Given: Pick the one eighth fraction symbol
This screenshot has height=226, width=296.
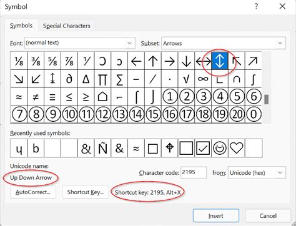Looking at the screenshot, I should point(19,61).
